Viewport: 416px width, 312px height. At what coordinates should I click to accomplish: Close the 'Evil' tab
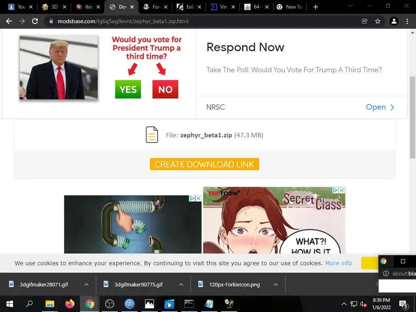tap(199, 7)
